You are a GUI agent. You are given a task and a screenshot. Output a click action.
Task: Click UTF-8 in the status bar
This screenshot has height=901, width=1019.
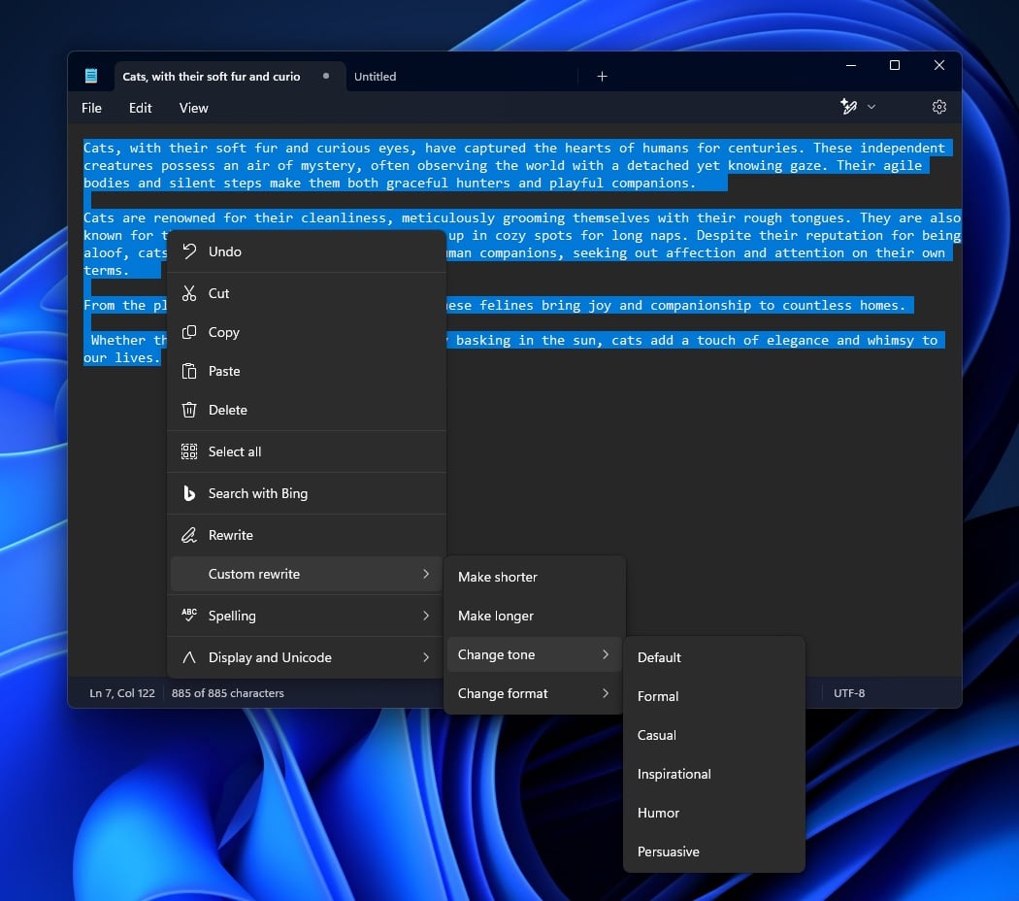pyautogui.click(x=849, y=693)
